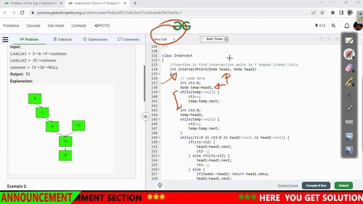This screenshot has height=204, width=363.
Task: Collapse code fold at line 156
Action: 159,169
